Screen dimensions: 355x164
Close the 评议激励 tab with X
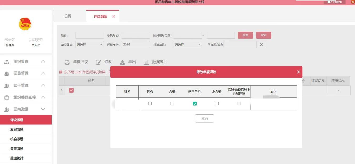point(114,17)
